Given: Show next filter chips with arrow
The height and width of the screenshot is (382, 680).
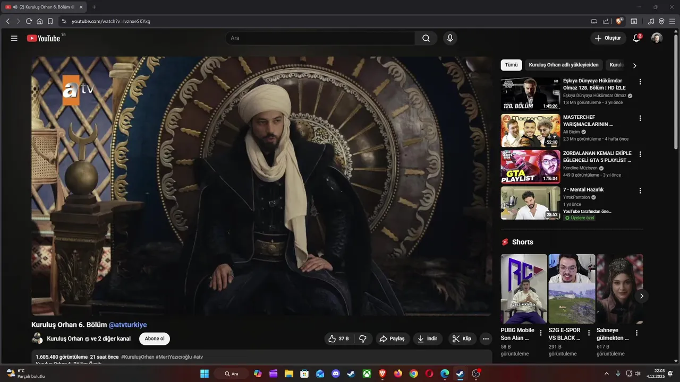Looking at the screenshot, I should (x=634, y=65).
